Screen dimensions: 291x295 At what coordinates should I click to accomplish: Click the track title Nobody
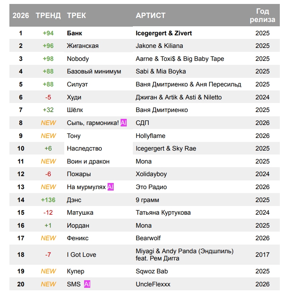click(78, 59)
